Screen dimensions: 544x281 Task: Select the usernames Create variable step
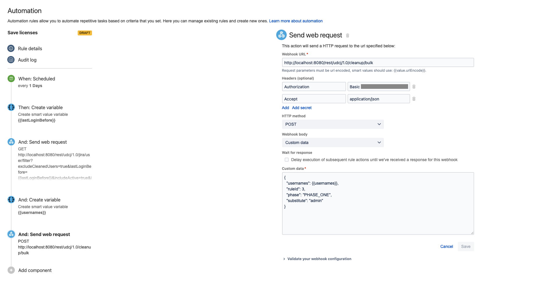tap(39, 200)
